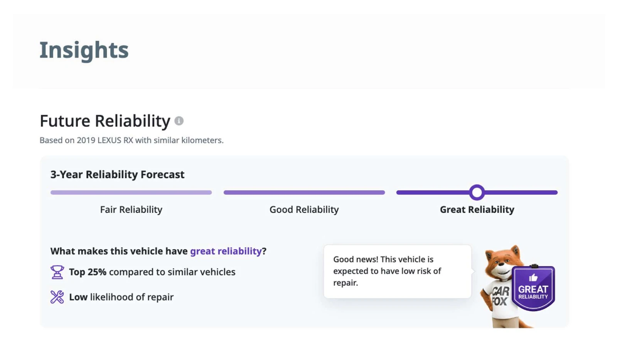Click the CAR FOX logo on the shirt
Screen dimensions: 617x350
[501, 296]
